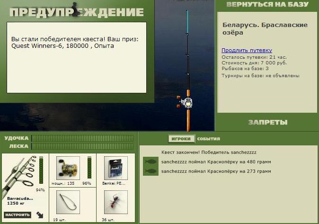
Task: Click the ЛЕСКА tension bar
Action: pyautogui.click(x=83, y=146)
